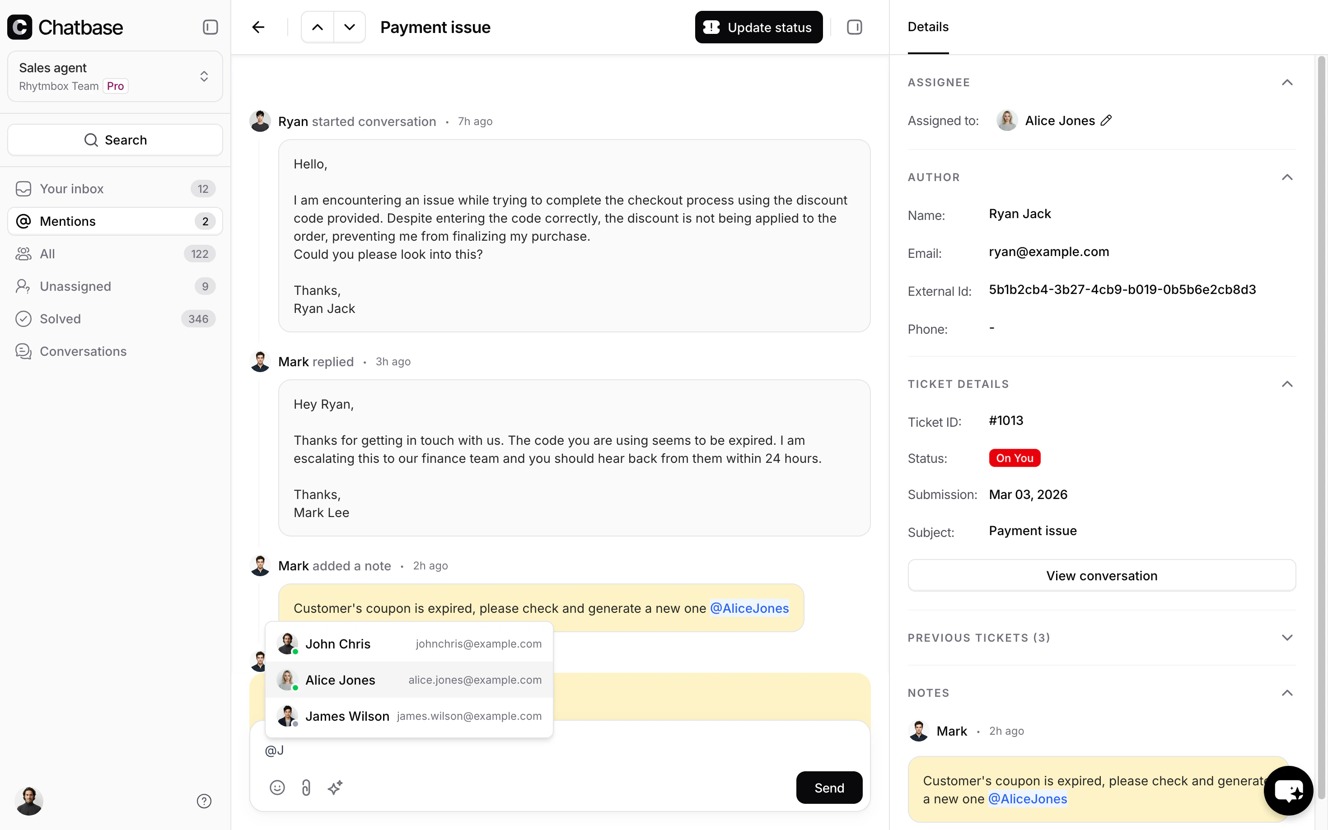Open the emoji picker in the reply composer

(277, 787)
